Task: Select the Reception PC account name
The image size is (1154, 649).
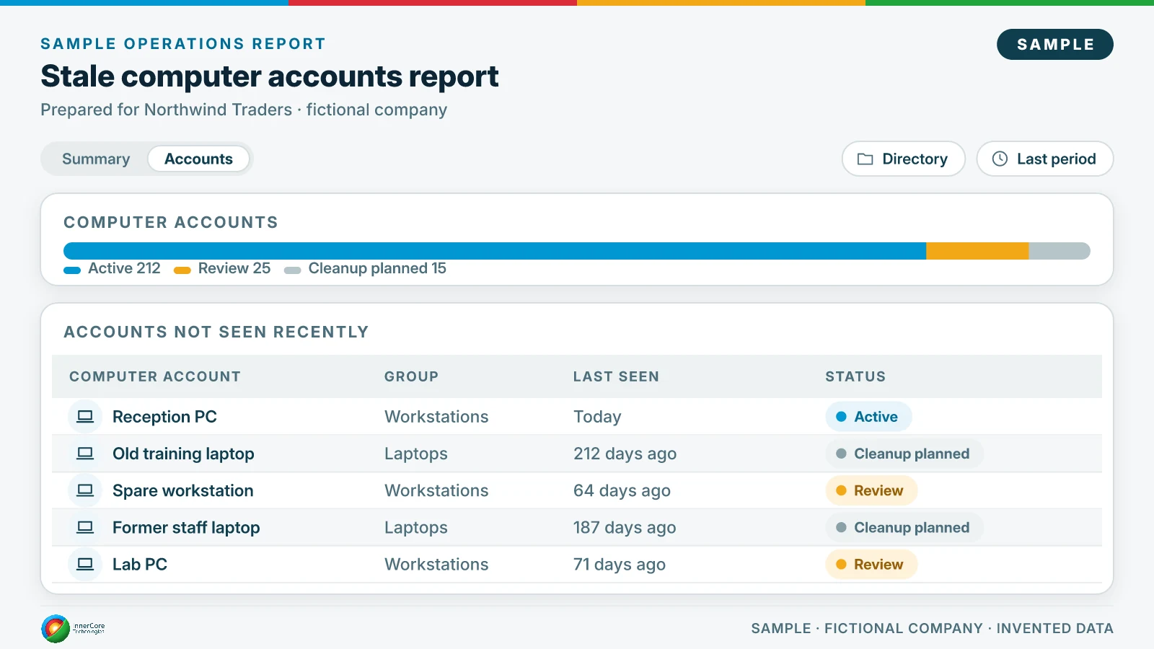Action: click(x=164, y=417)
